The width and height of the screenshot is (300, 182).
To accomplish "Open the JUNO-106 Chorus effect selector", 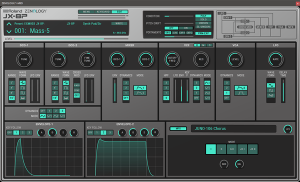I will pos(233,128).
